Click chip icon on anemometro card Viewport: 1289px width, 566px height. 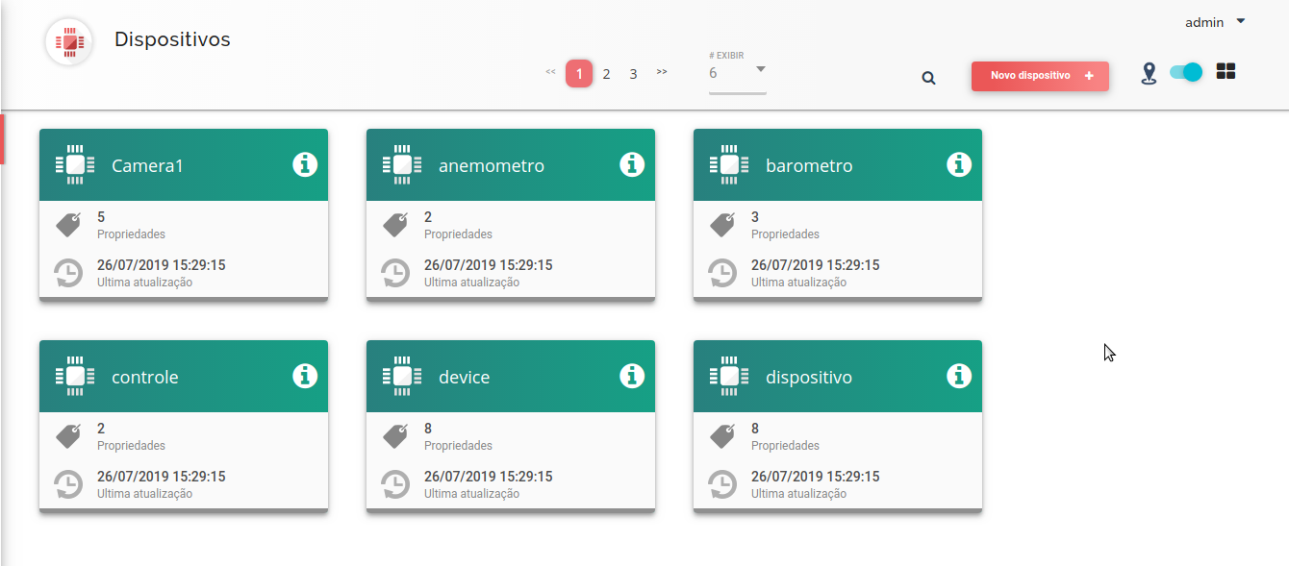[402, 164]
